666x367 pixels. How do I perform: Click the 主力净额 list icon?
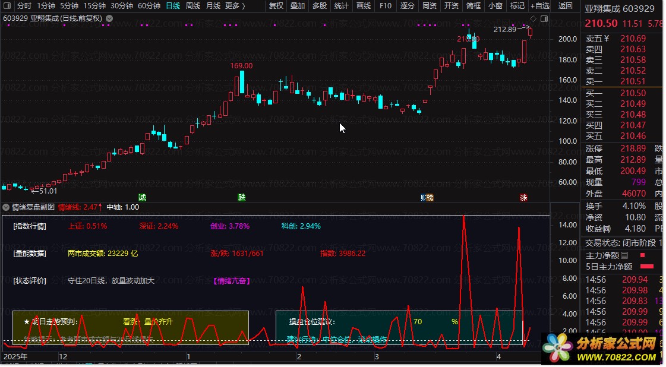624,255
